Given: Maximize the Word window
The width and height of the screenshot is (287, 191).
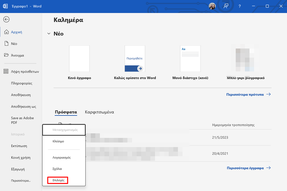Looking at the screenshot, I should tap(267, 6).
